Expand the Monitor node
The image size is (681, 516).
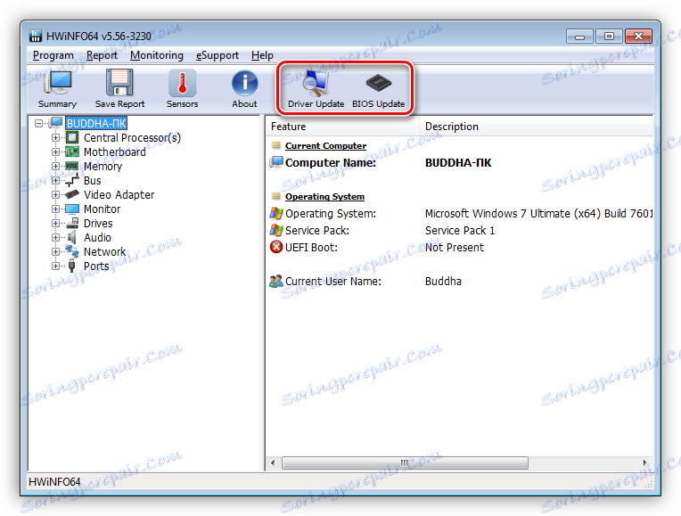pos(55,209)
